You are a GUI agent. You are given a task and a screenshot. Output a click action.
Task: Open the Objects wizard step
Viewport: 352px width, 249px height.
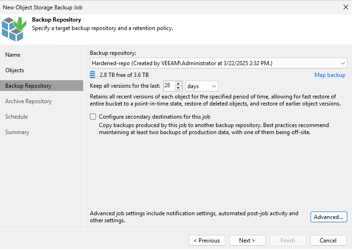coord(15,70)
